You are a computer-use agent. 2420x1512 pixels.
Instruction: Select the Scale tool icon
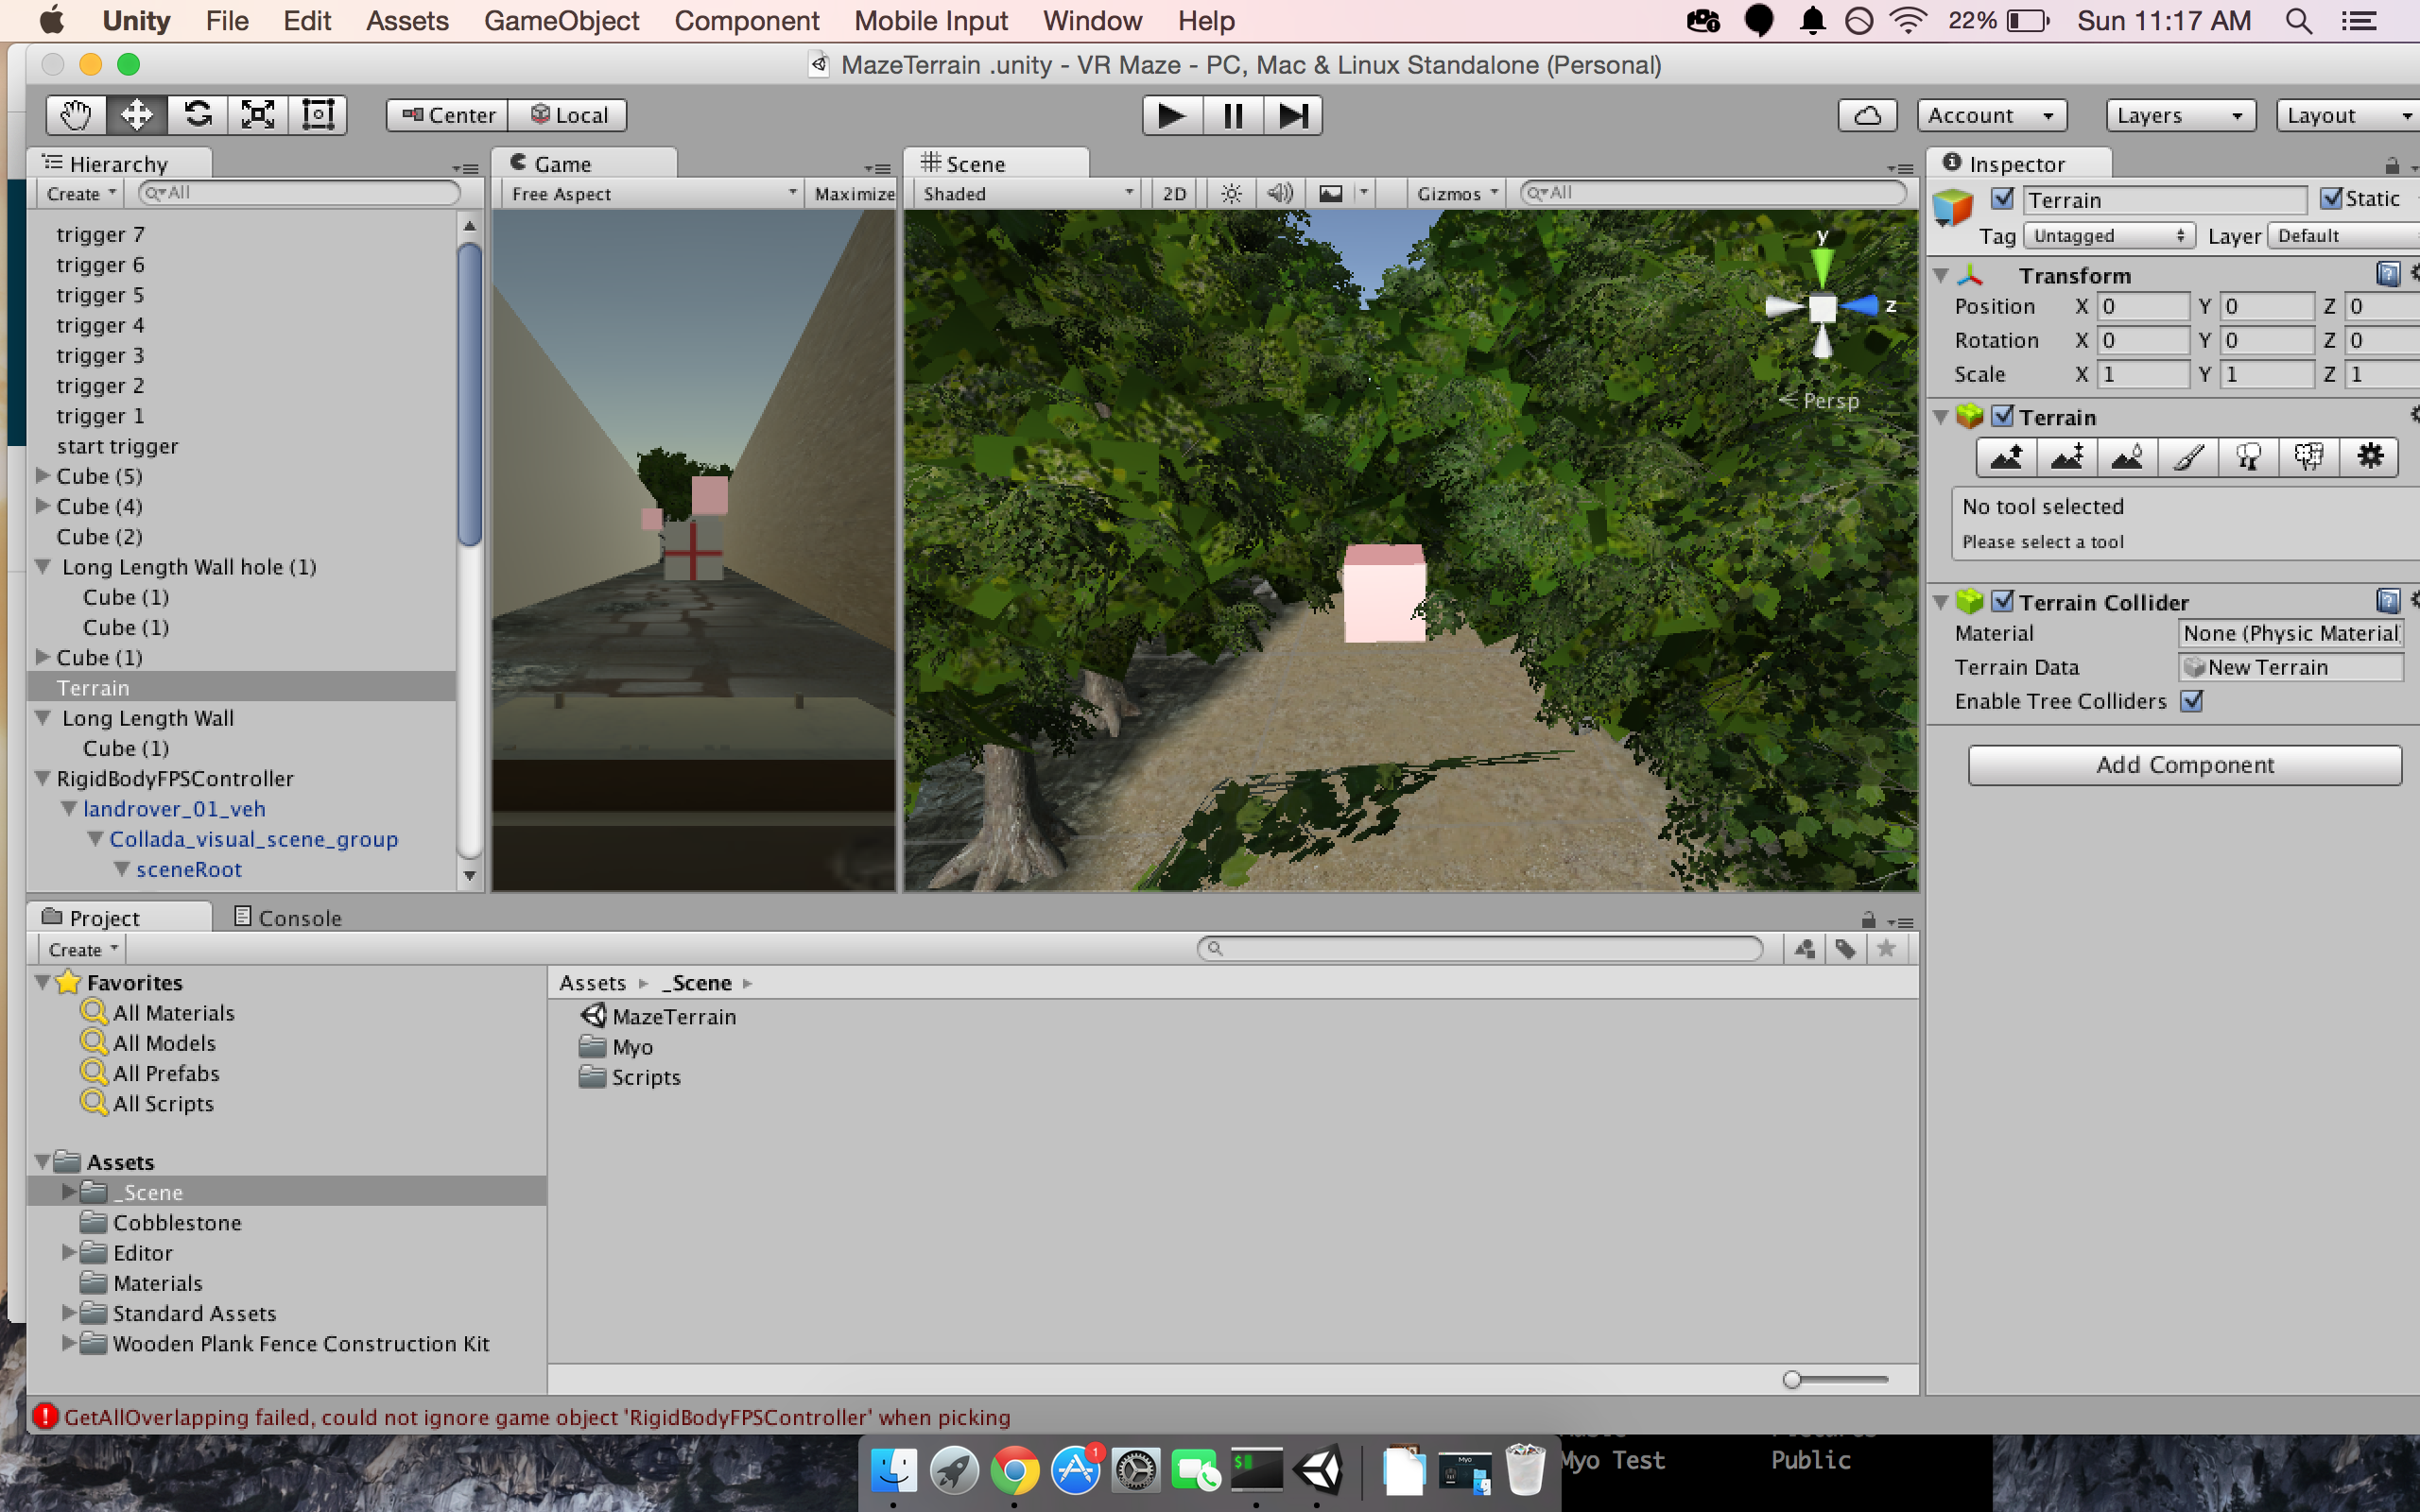point(258,115)
